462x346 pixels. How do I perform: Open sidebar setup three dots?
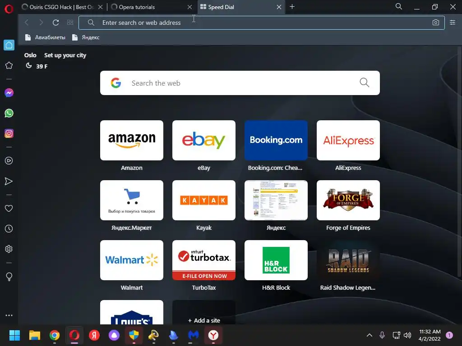[x=9, y=315]
